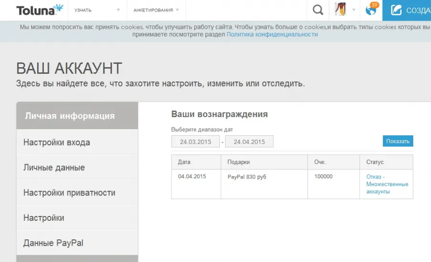Click the start date field 24.03.2015

pyautogui.click(x=195, y=142)
